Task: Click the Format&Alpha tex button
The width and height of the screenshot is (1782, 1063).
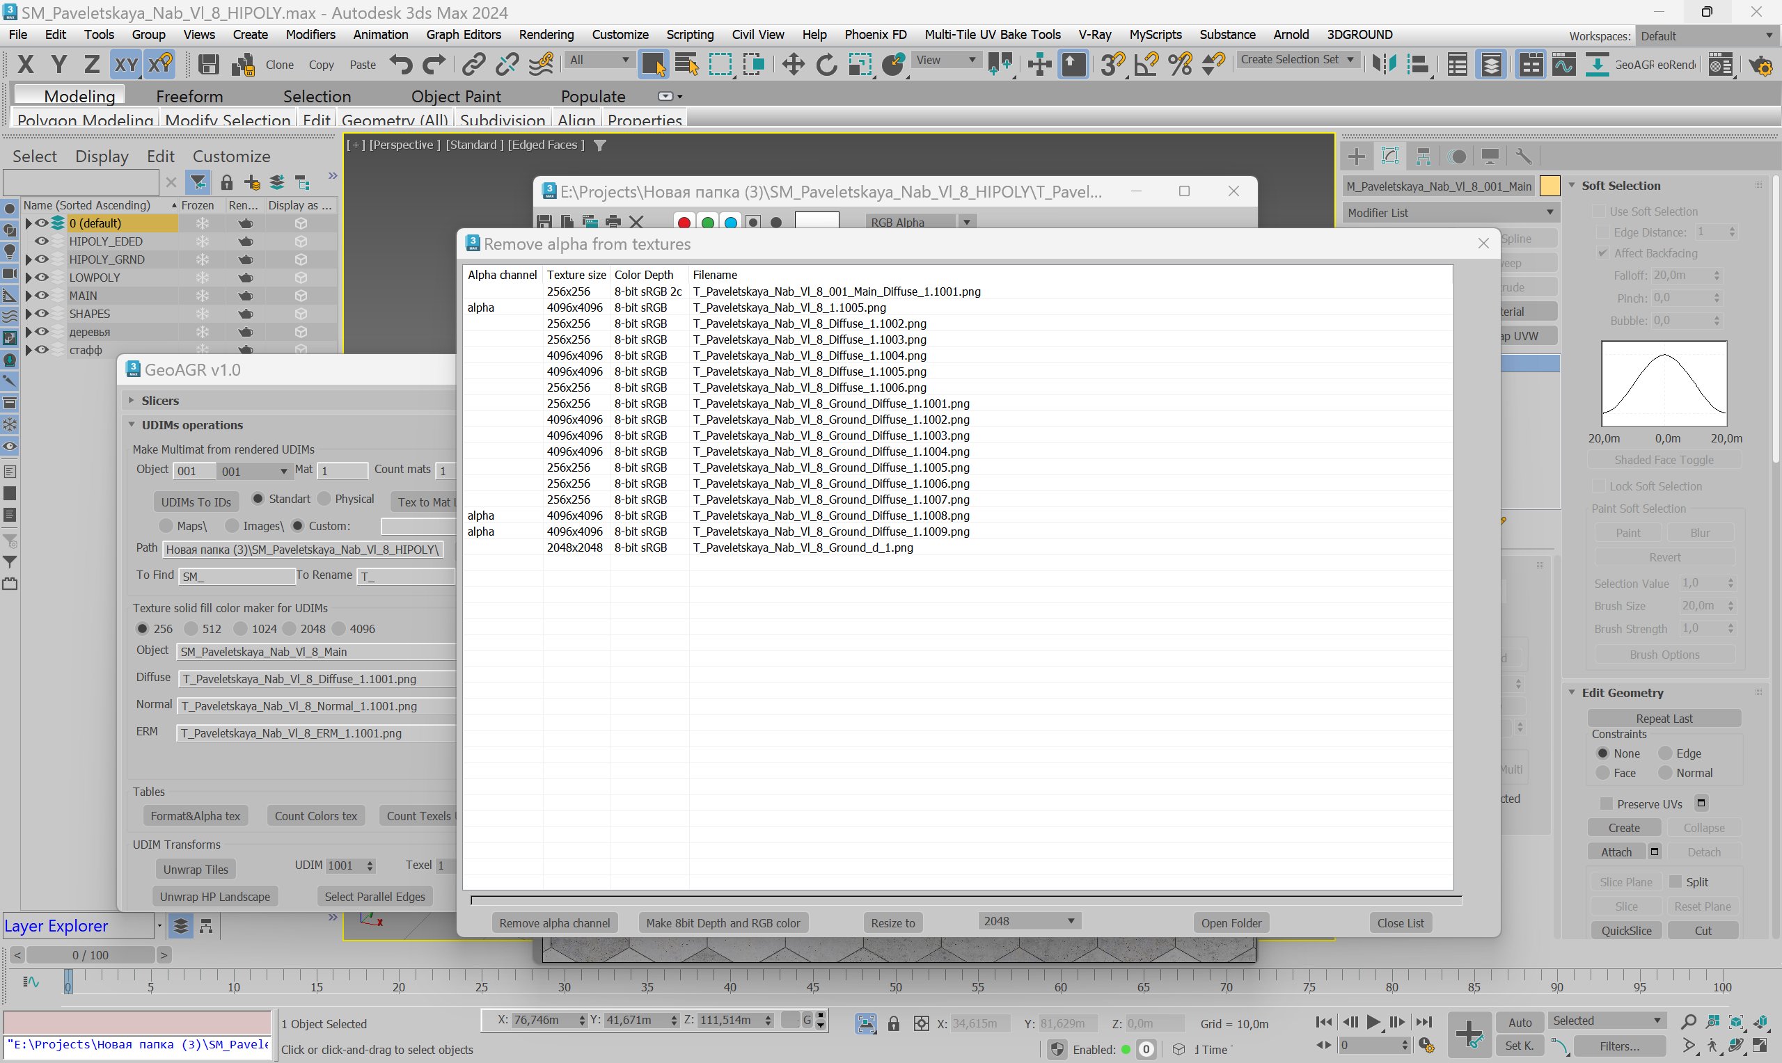Action: coord(196,816)
